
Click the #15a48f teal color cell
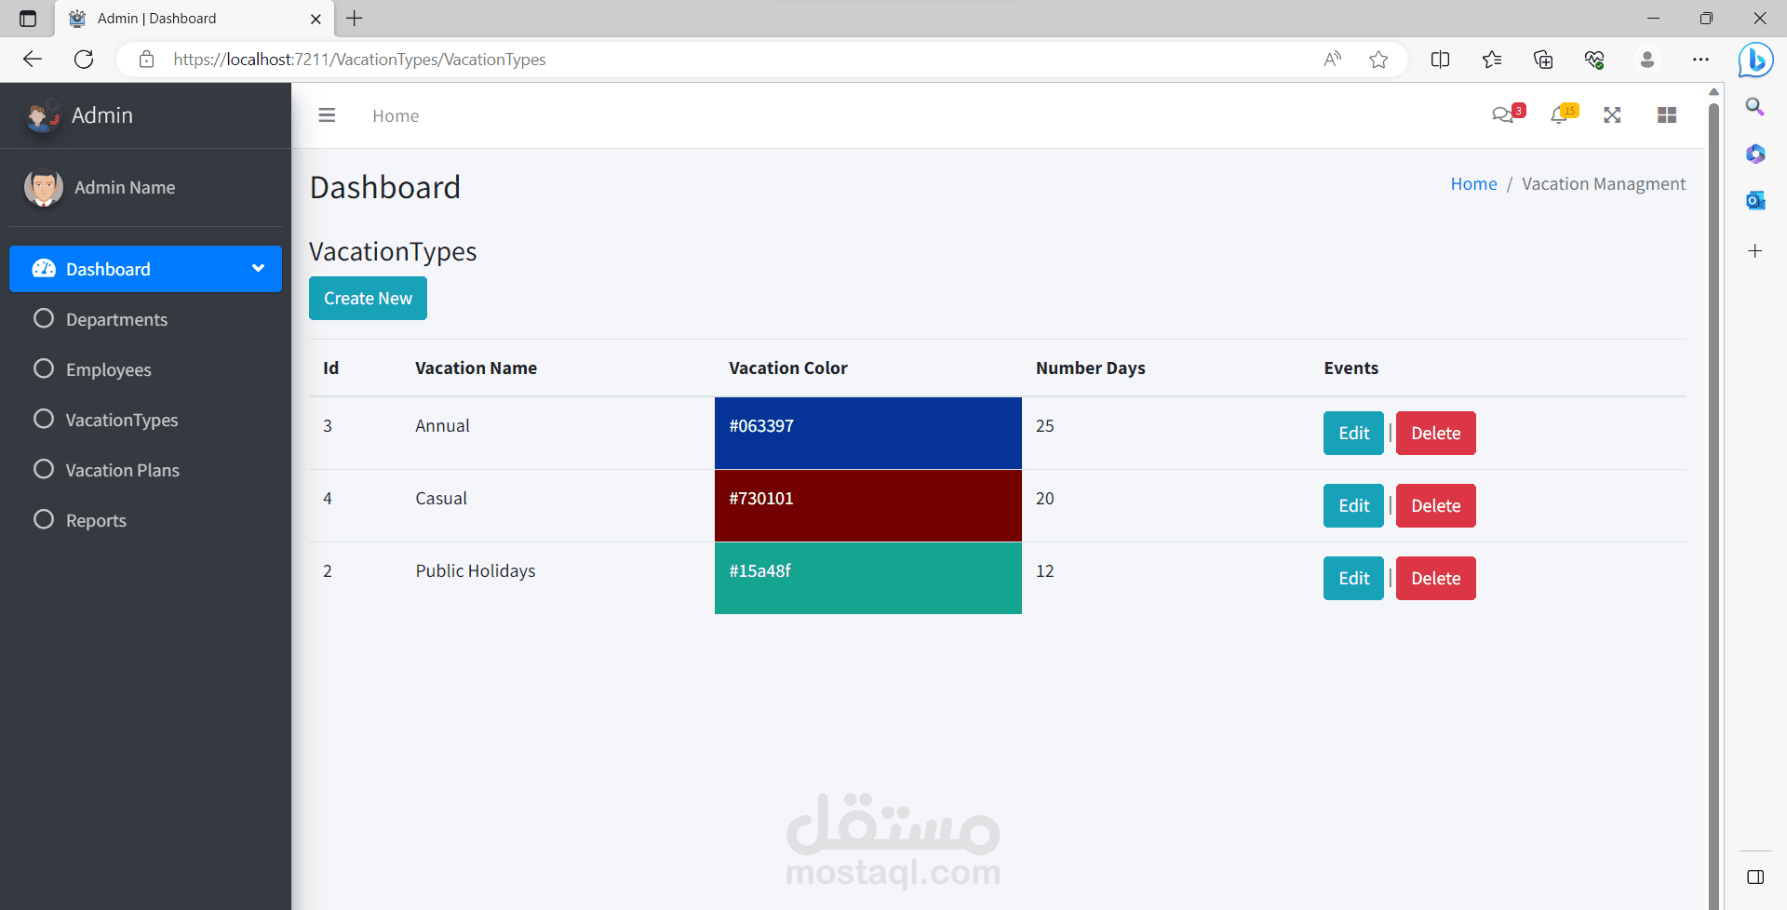point(867,578)
